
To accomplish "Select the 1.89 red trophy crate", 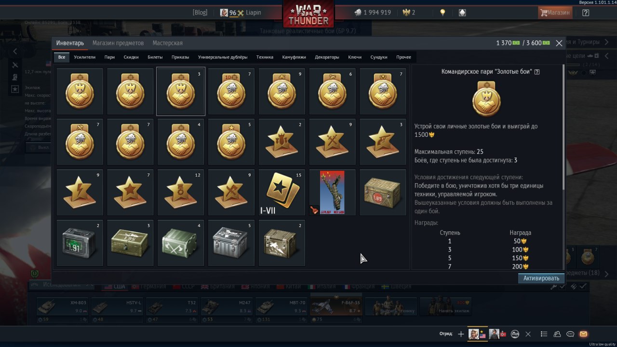I will pos(383,192).
